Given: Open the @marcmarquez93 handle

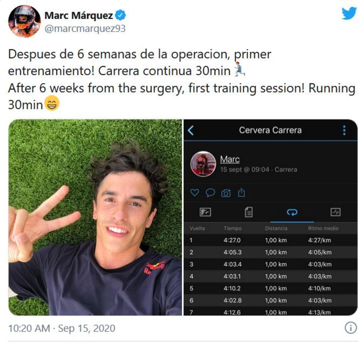Looking at the screenshot, I should [x=85, y=29].
